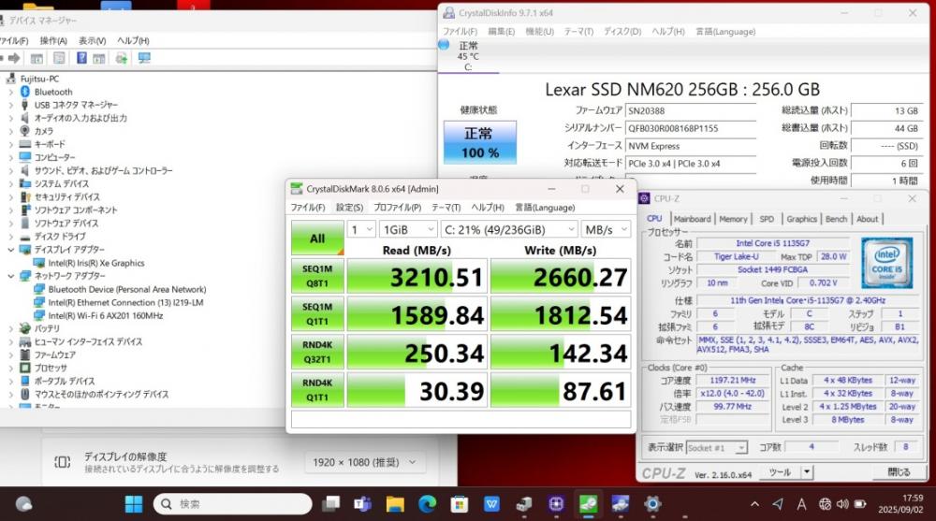Open the drive selector C: 21% dropdown
Viewport: 936px width, 521px height.
(x=509, y=230)
